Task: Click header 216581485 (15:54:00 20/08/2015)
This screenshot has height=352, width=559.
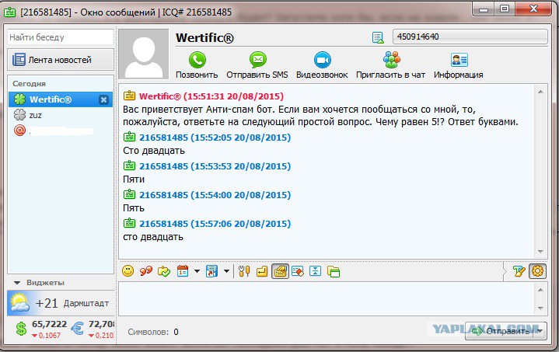Action: (215, 195)
